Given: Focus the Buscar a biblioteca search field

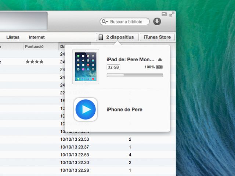Looking at the screenshot, I should pos(125,22).
